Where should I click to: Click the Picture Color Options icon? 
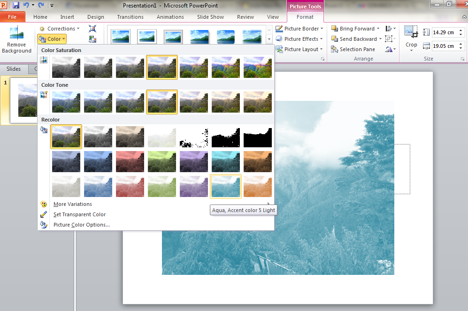(44, 225)
